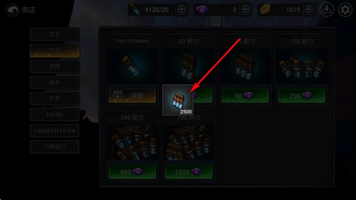Open the 小猪银行 category
356x200 pixels.
coord(55,147)
